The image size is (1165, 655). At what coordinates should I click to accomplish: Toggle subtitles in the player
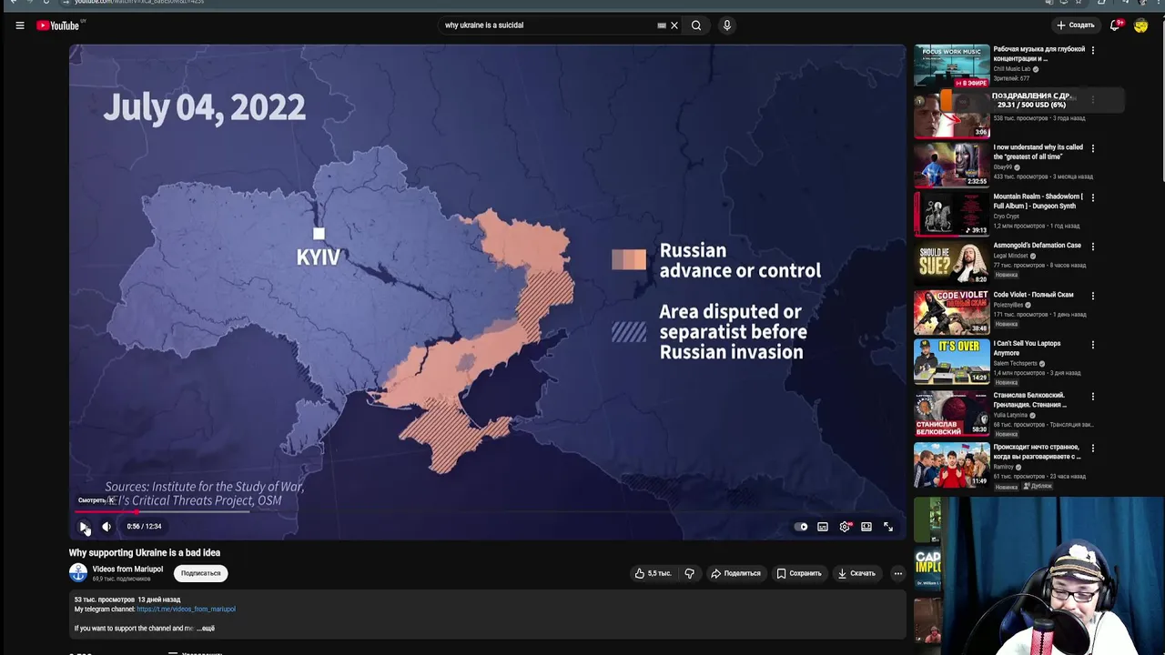823,527
